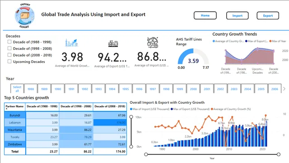Select year 1992 in slicer
This screenshot has height=163, width=289.
coord(85,89)
